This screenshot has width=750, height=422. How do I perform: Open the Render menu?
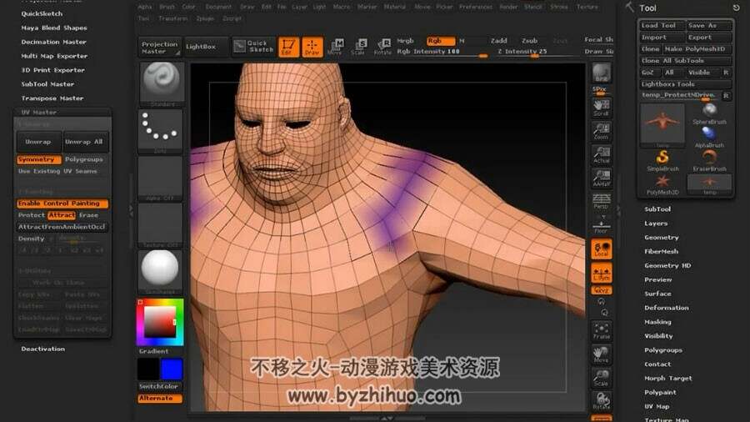pyautogui.click(x=508, y=7)
